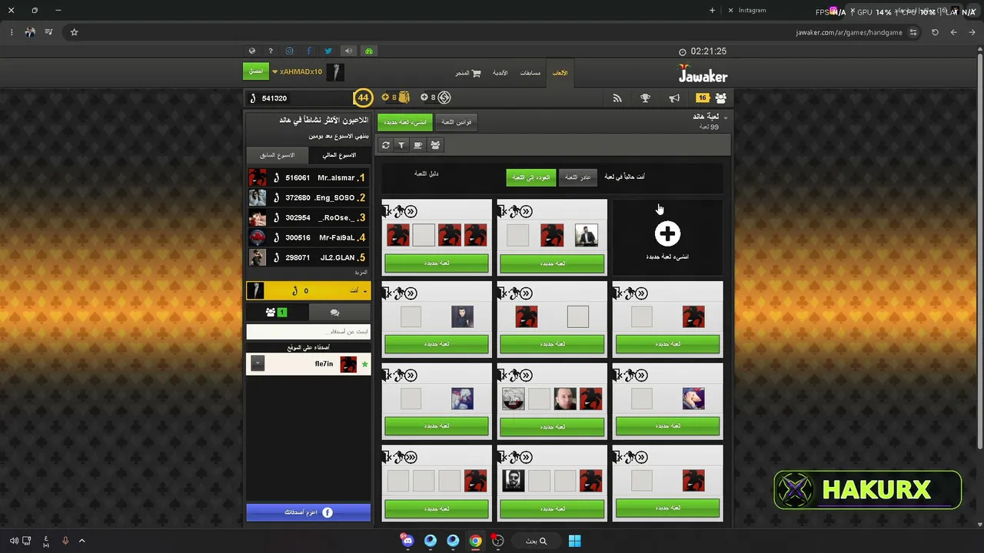Switch to previous week leaderboard tab
This screenshot has width=984, height=553.
[278, 155]
